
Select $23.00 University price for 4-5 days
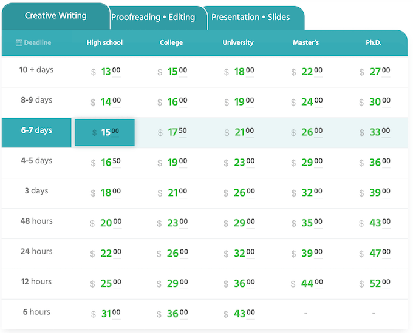(239, 163)
